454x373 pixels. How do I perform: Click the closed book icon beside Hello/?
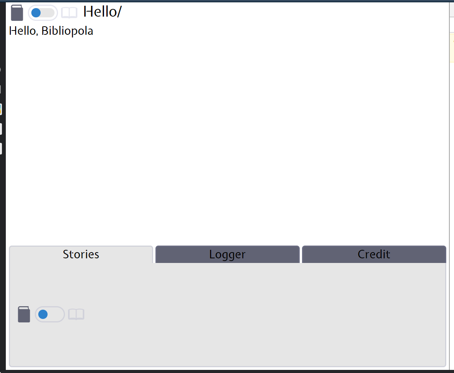tap(17, 13)
